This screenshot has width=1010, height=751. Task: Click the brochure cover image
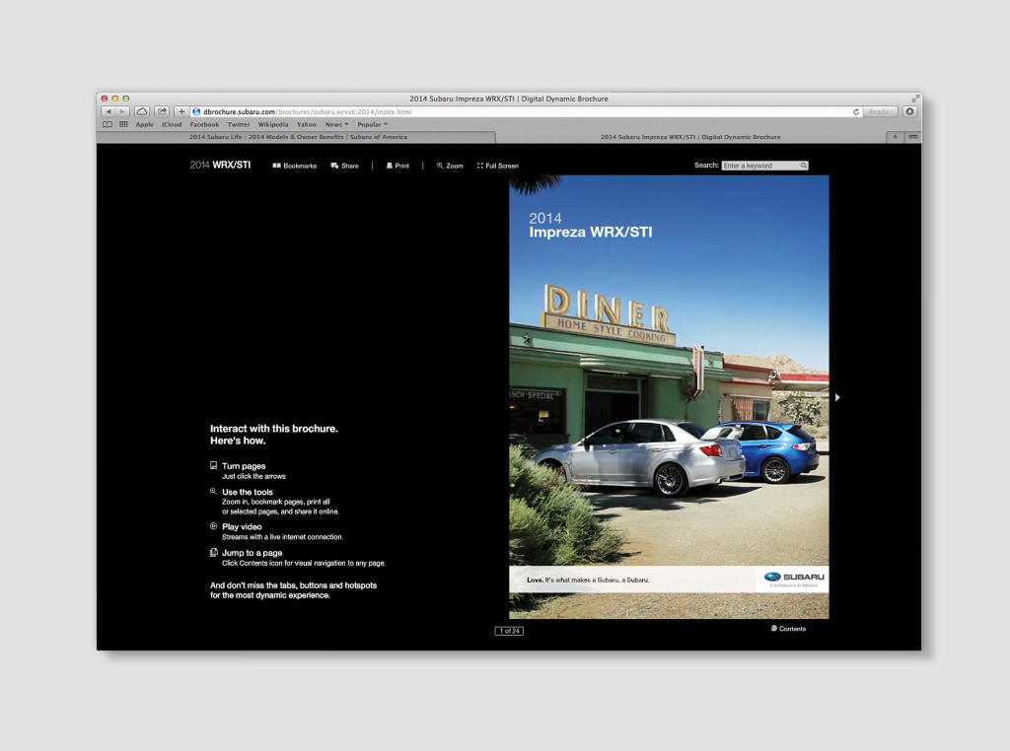coord(669,397)
